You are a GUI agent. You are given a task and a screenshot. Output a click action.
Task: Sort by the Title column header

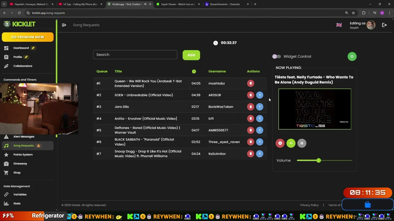pos(118,71)
